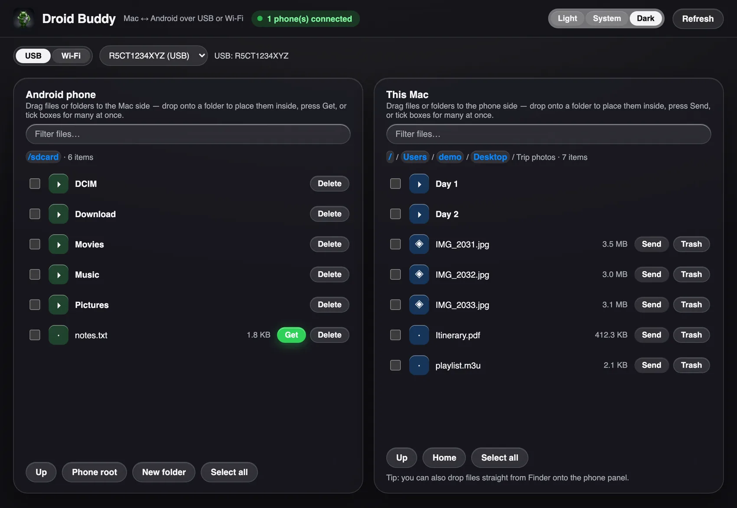
Task: Click the notes.txt file icon
Action: point(59,335)
